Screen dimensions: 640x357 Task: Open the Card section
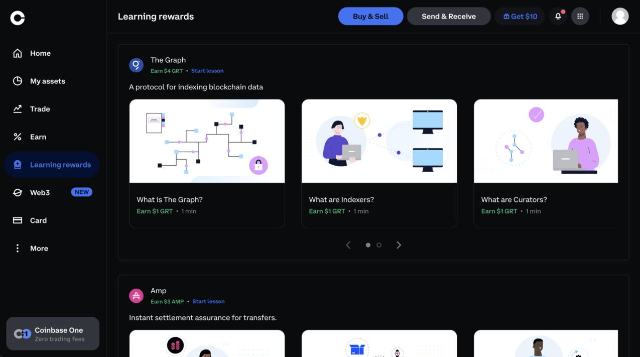pos(39,220)
